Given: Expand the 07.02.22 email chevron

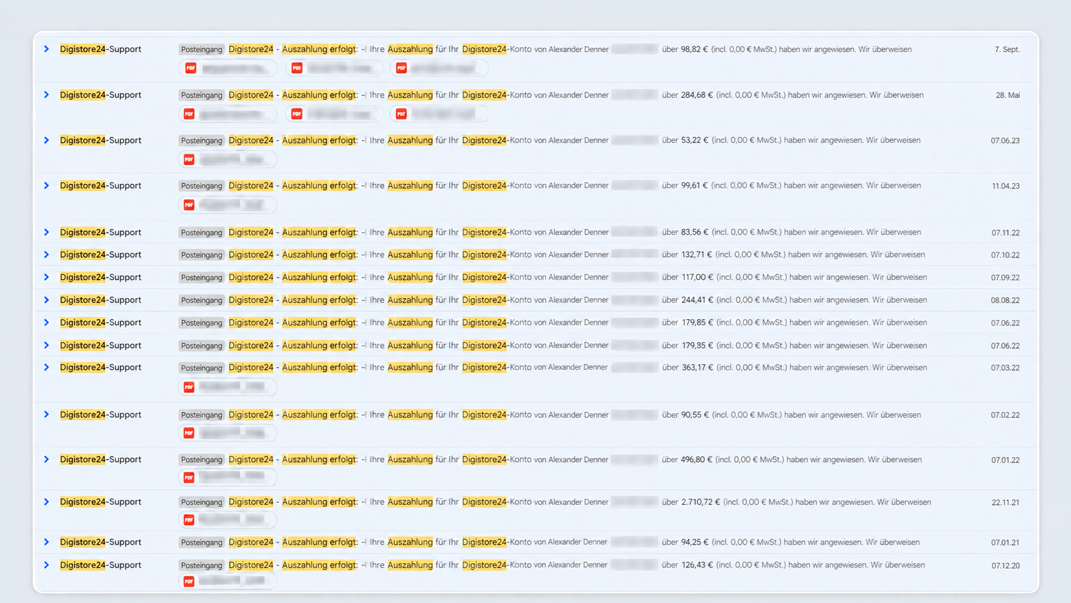Looking at the screenshot, I should pos(46,415).
